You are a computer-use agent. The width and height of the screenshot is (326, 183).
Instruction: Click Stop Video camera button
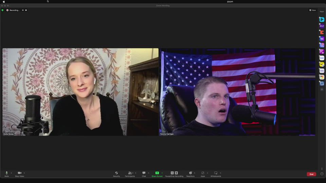[19, 174]
